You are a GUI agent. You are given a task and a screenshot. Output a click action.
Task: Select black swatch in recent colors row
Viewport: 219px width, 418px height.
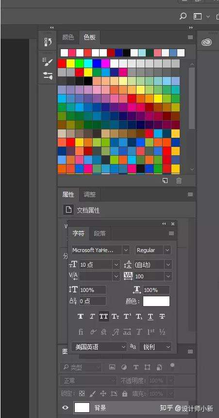[x=127, y=53]
